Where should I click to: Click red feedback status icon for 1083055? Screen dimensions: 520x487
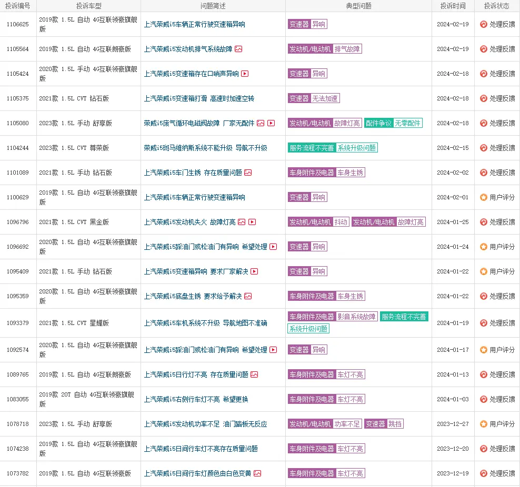(x=484, y=399)
